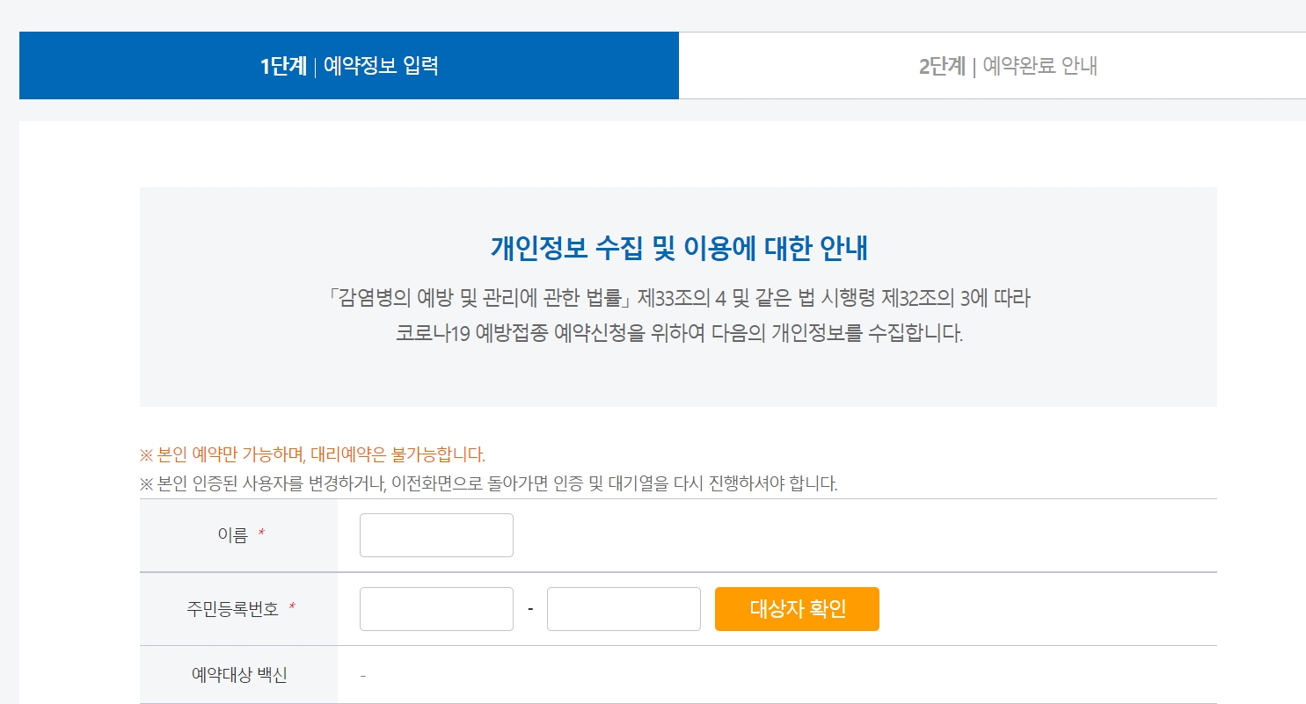Click inside the 이름 name input field

coord(435,534)
